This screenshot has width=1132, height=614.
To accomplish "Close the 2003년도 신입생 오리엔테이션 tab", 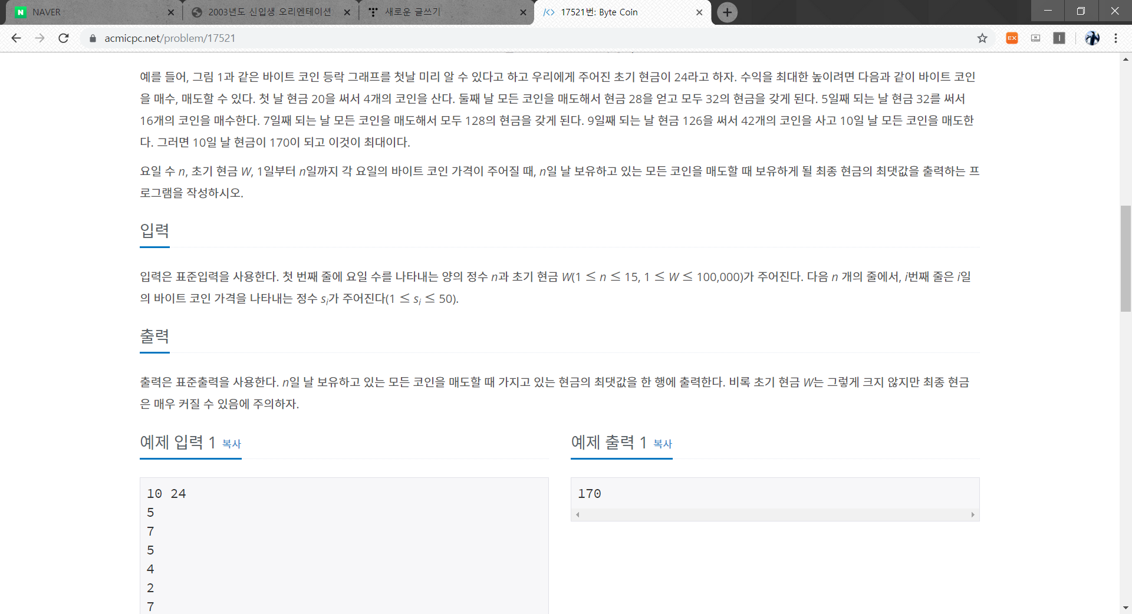I will [347, 12].
